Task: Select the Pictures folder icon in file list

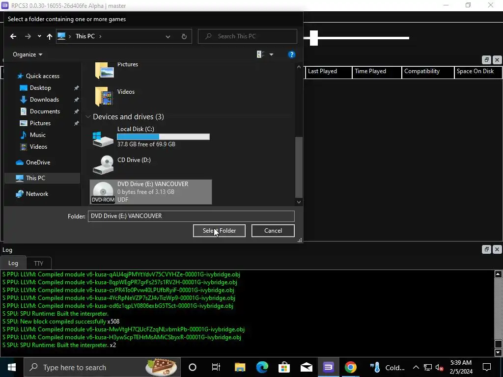Action: tap(104, 70)
